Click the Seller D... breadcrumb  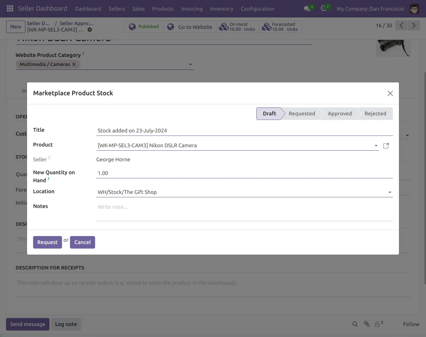[39, 23]
